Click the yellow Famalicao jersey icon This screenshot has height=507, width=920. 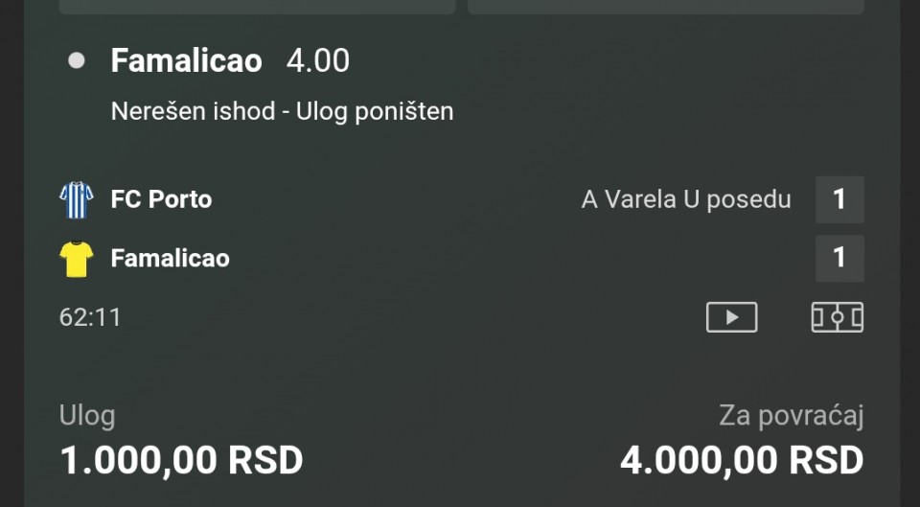[77, 259]
